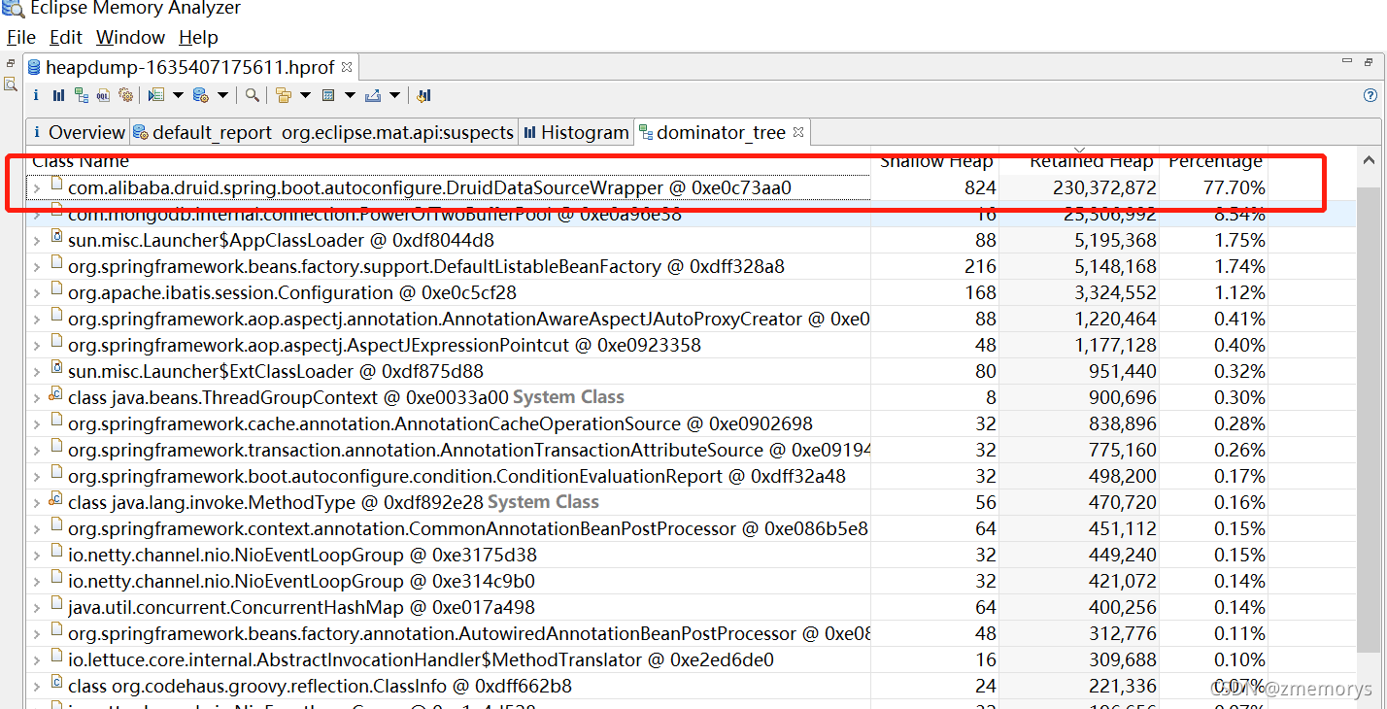Open query browser dropdown arrow
The height and width of the screenshot is (709, 1387).
click(222, 95)
